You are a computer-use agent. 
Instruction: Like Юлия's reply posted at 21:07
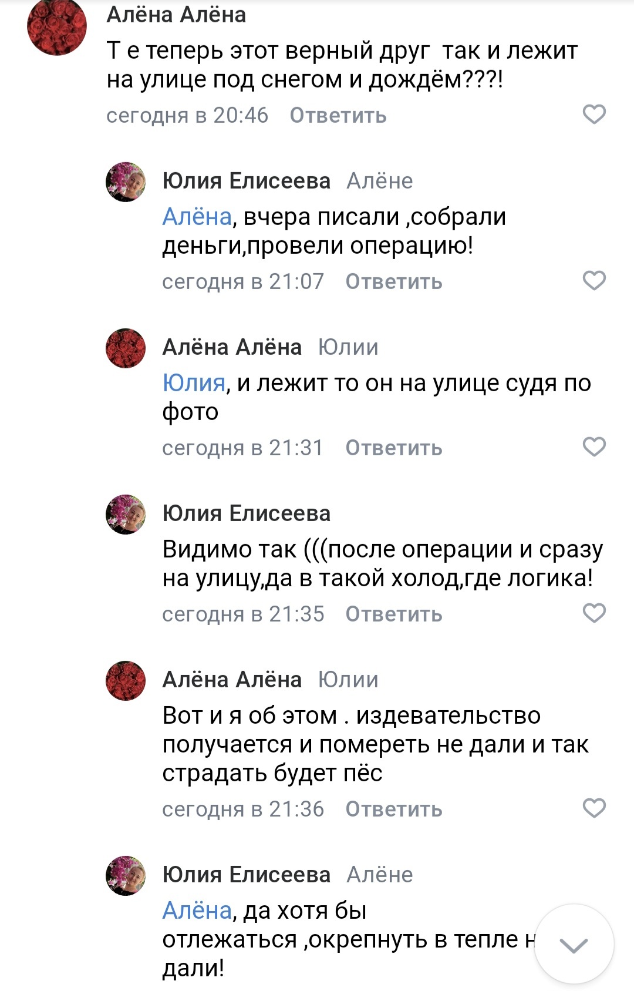coord(594,280)
